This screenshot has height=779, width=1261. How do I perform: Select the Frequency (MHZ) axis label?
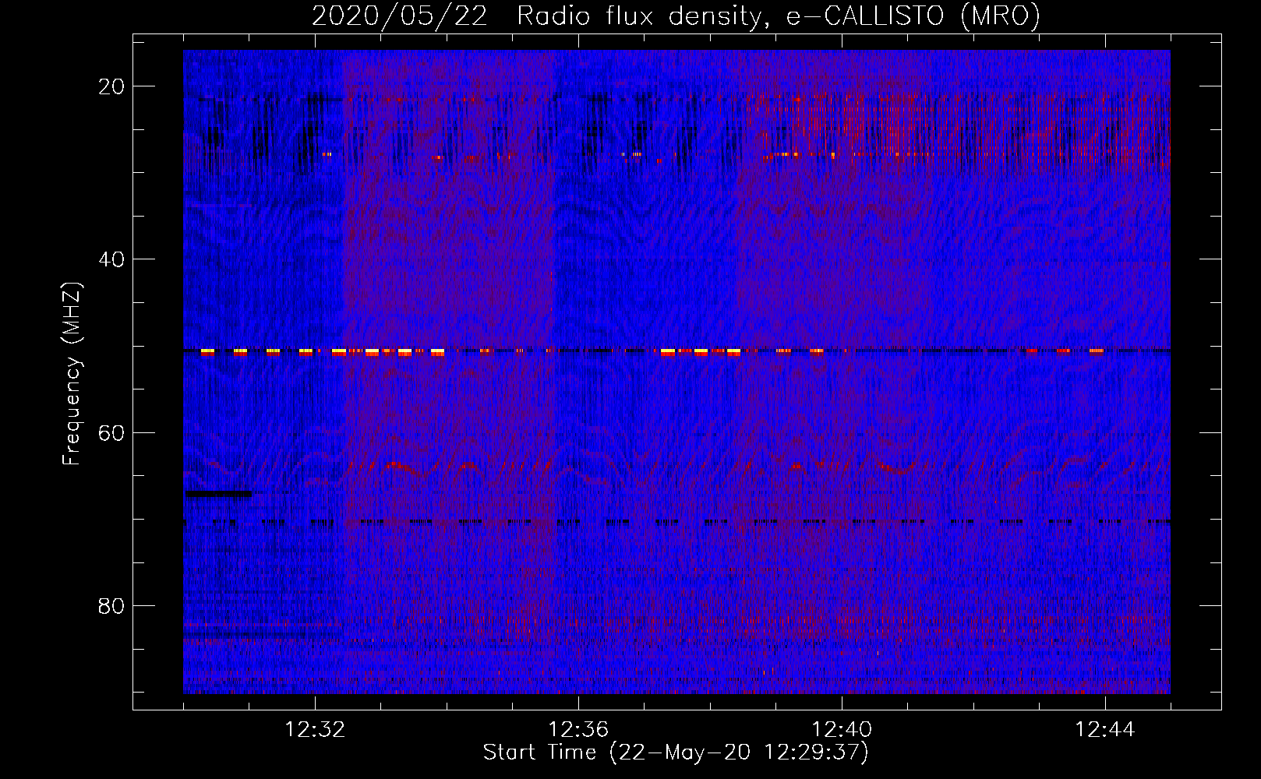(x=72, y=374)
